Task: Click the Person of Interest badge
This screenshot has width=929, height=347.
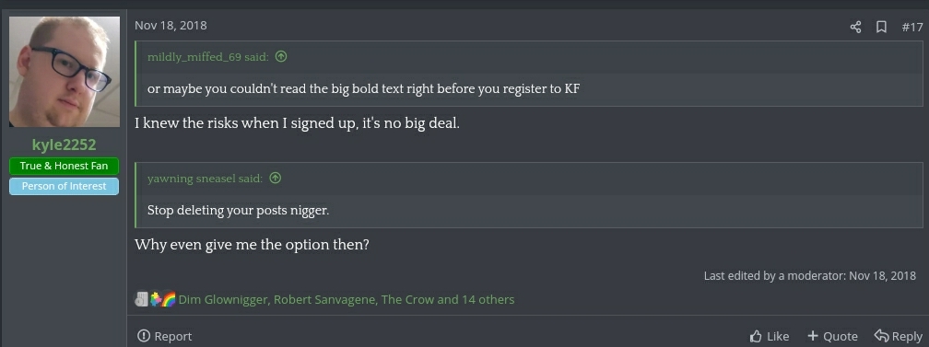Action: tap(64, 186)
